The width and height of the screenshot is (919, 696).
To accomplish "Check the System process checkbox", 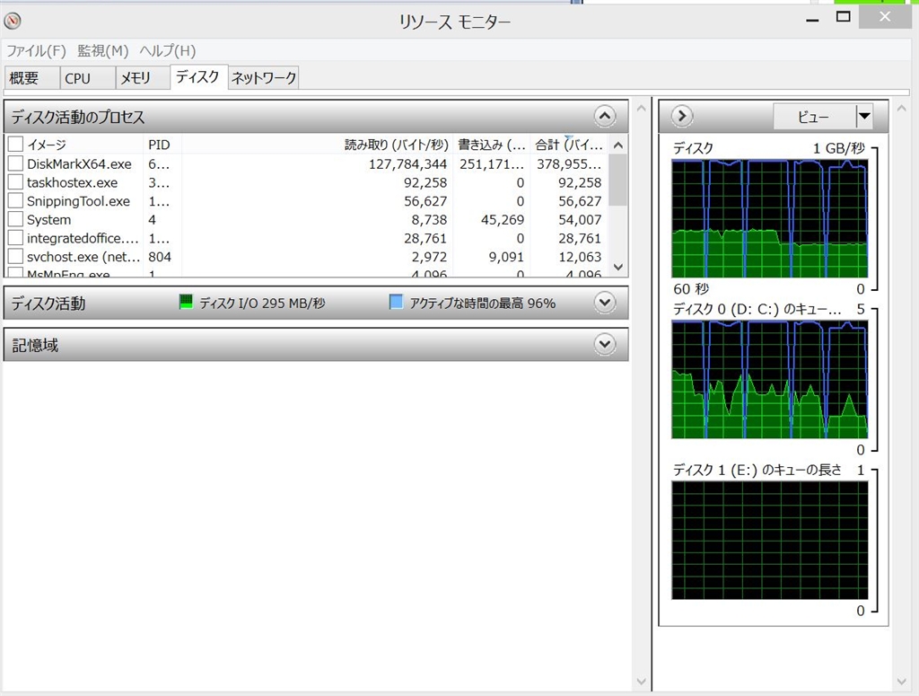I will click(16, 220).
